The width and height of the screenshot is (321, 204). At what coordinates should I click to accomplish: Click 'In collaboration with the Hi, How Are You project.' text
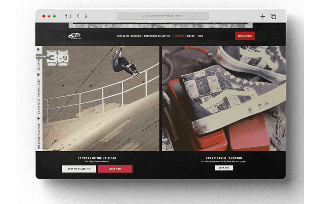coord(224,162)
